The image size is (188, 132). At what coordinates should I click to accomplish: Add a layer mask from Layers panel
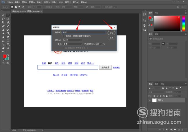[x=167, y=130]
